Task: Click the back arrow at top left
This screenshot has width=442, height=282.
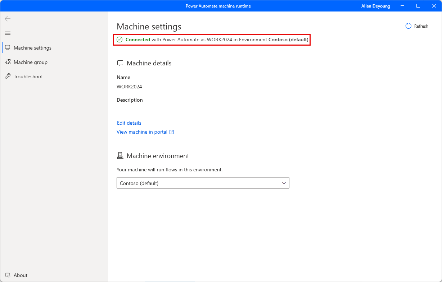Action: point(7,19)
